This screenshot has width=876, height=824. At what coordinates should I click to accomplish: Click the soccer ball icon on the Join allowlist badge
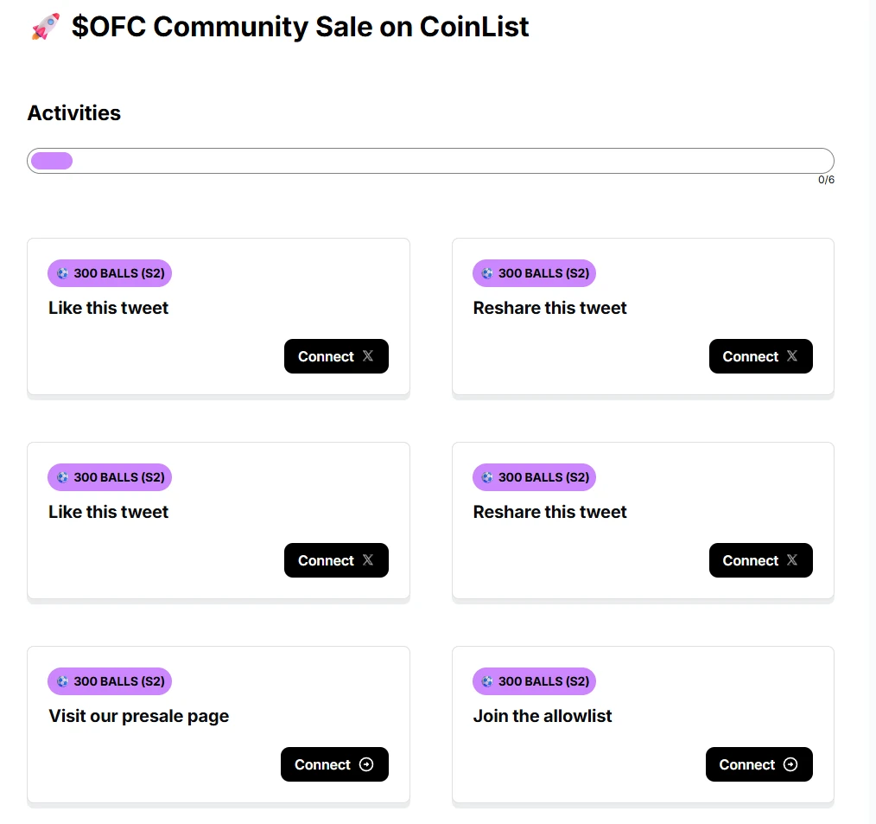[x=486, y=681]
